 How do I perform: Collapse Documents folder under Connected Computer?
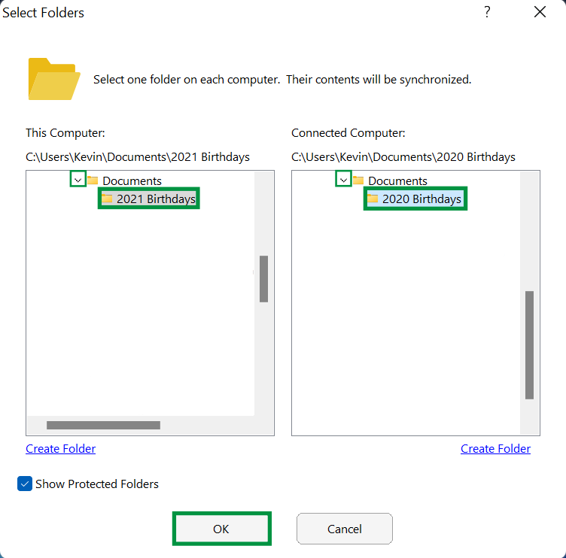pyautogui.click(x=344, y=179)
